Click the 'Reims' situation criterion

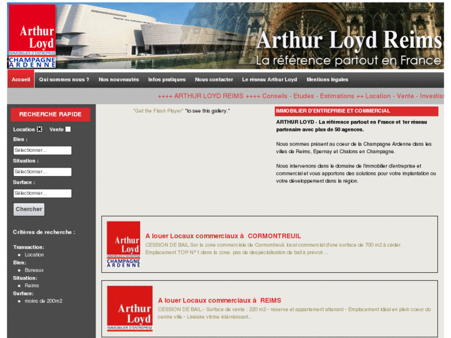(x=32, y=285)
